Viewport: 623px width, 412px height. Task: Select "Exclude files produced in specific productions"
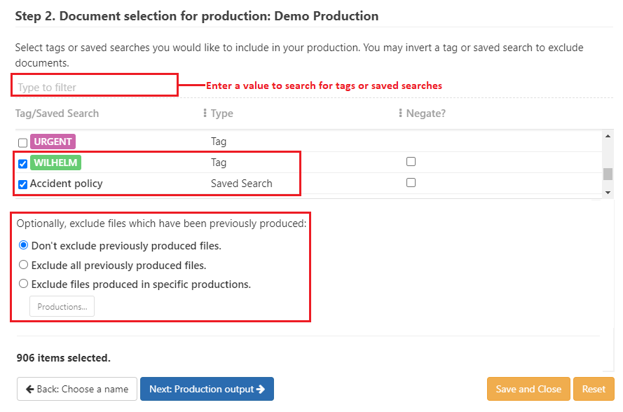coord(22,284)
